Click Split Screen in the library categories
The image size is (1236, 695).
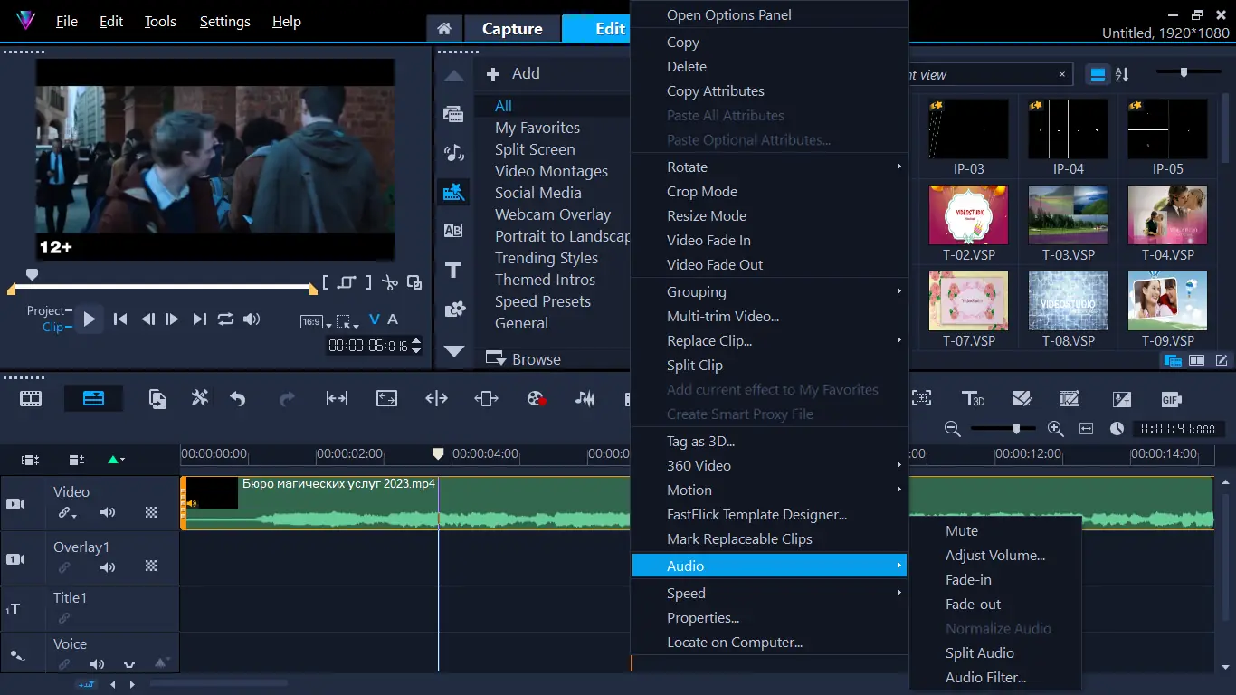(535, 148)
